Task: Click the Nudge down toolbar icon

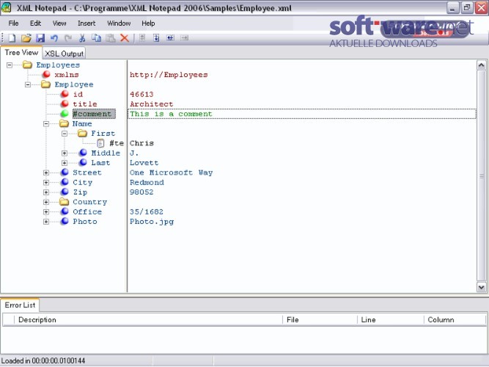Action: pyautogui.click(x=156, y=38)
